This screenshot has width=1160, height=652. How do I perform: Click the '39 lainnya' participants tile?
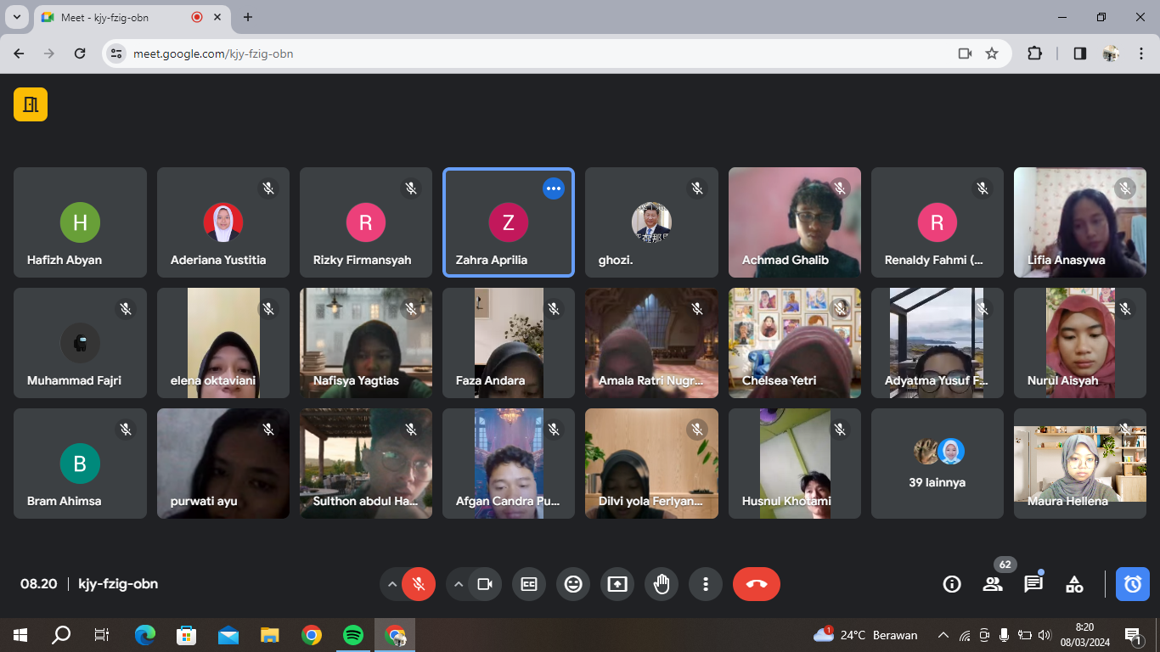(x=937, y=464)
